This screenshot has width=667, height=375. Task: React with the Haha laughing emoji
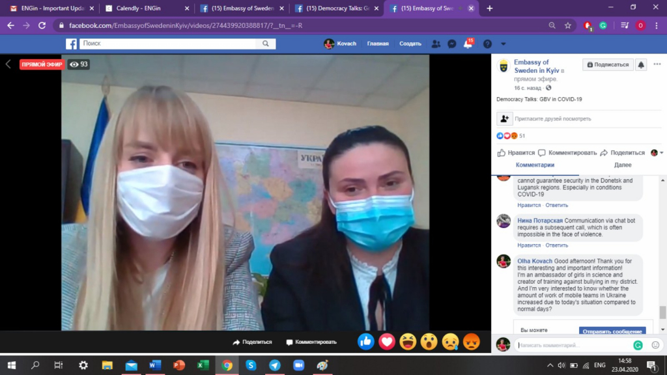[x=408, y=342]
